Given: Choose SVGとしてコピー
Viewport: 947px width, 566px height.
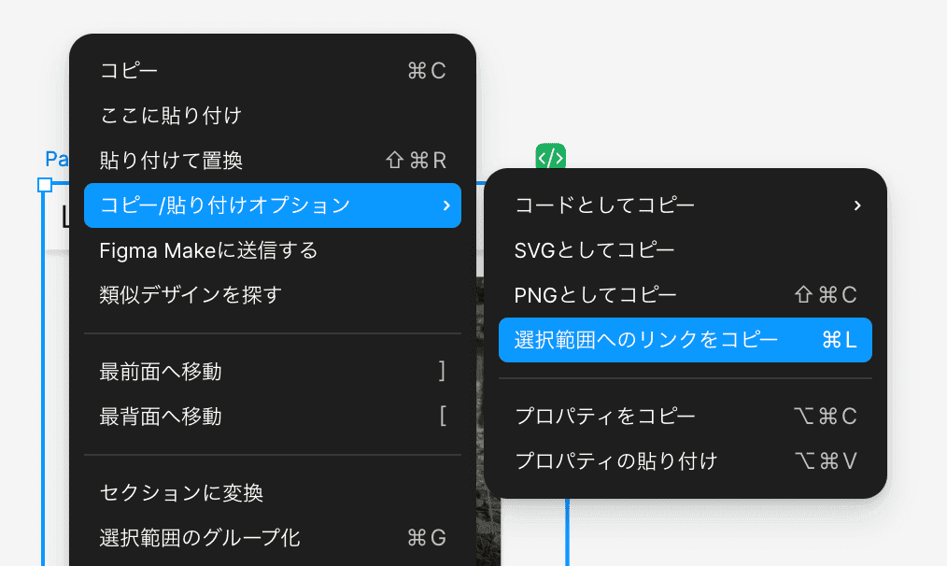Looking at the screenshot, I should pyautogui.click(x=685, y=250).
